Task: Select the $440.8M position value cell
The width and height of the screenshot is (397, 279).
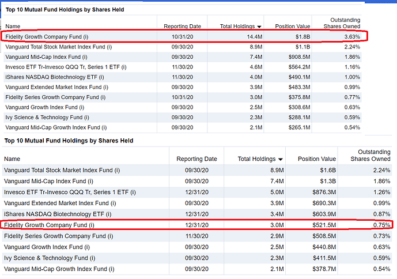Action: (x=324, y=247)
